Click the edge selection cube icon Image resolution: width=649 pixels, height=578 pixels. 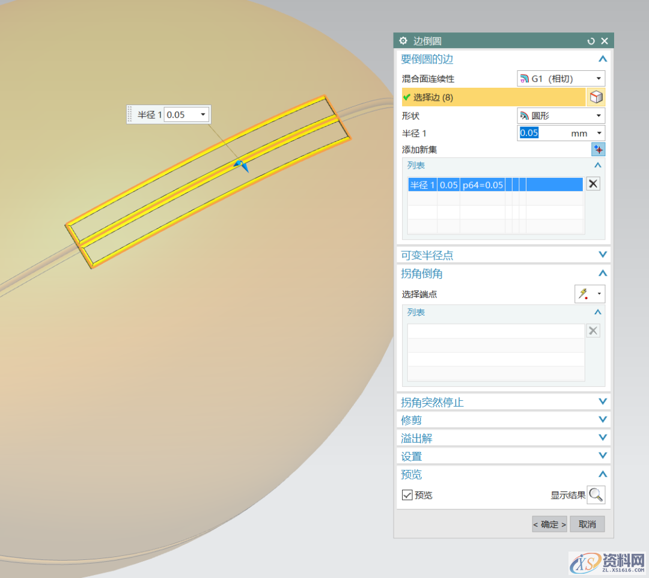pos(596,97)
